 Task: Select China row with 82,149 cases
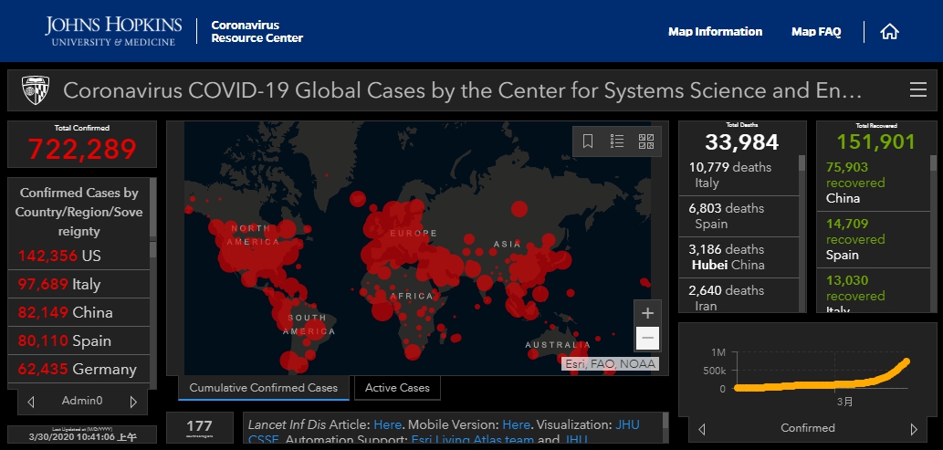coord(79,312)
